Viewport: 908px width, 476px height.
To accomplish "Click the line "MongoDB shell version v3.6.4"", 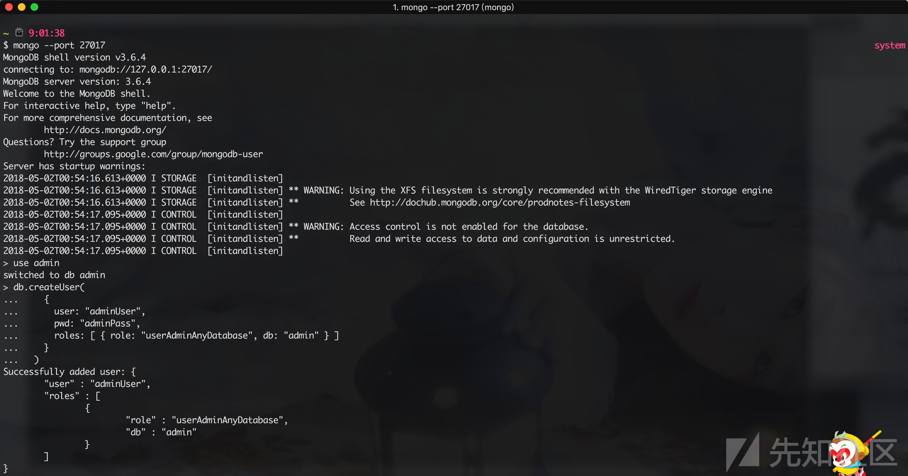I will [74, 57].
